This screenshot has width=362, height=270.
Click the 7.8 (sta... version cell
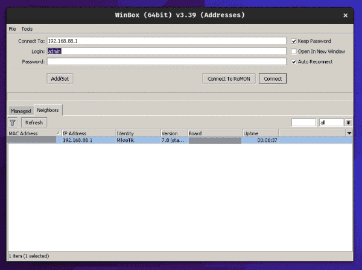click(174, 140)
